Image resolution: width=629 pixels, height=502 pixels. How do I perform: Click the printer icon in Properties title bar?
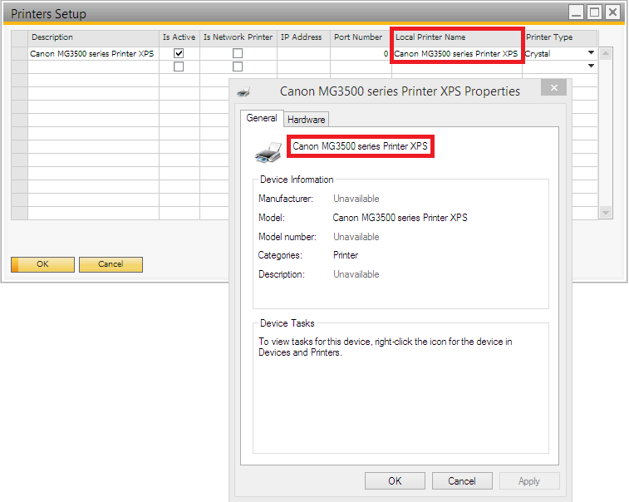point(243,91)
